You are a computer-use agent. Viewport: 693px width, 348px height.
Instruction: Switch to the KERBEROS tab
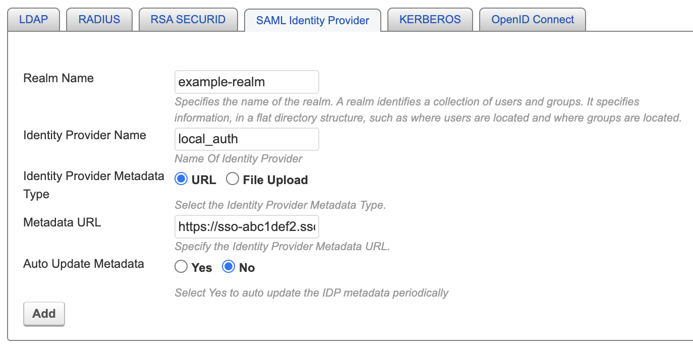pos(430,20)
